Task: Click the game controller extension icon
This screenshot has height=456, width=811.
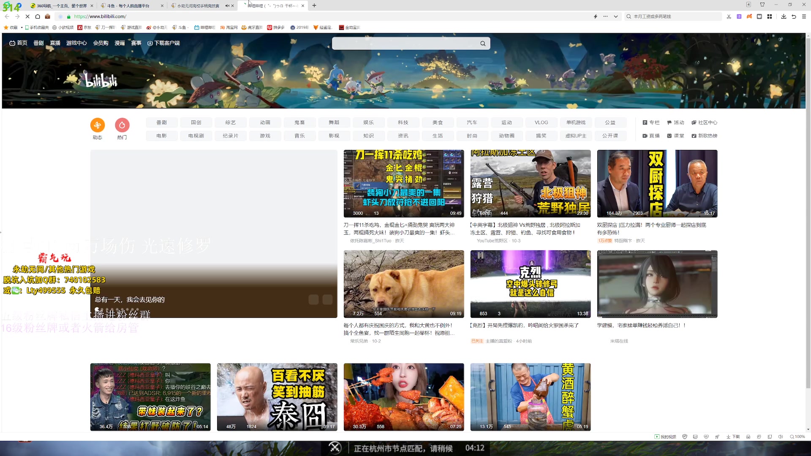Action: coord(749,16)
